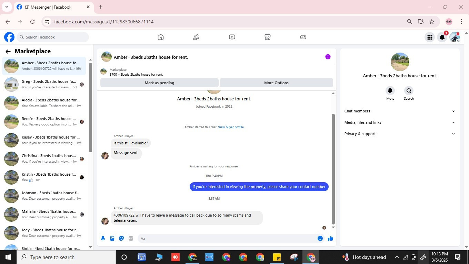Screen dimensions: 469x264
Task: Open the Greg conversation
Action: pos(44,84)
